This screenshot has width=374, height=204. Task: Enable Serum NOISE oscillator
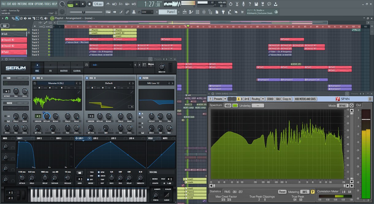tap(5, 103)
